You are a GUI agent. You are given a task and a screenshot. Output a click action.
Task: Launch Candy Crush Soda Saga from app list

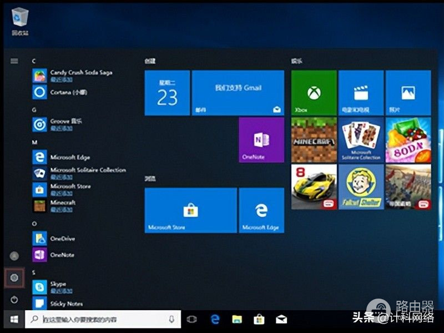[x=73, y=75]
